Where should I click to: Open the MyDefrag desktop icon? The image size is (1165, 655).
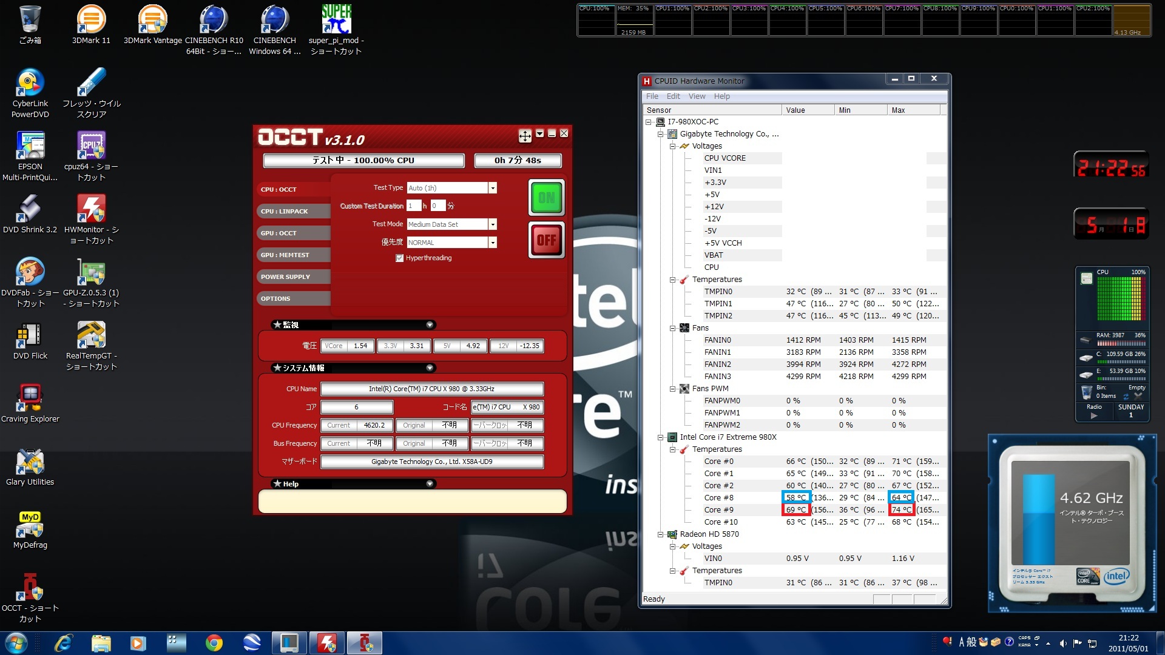coord(30,525)
